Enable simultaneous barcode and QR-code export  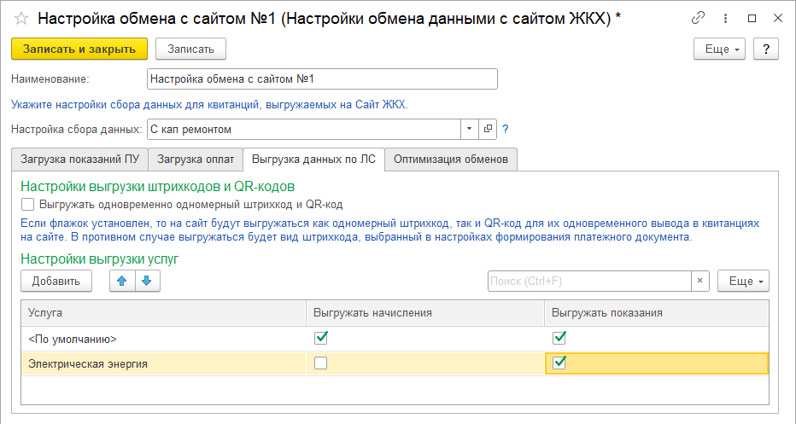[x=28, y=204]
